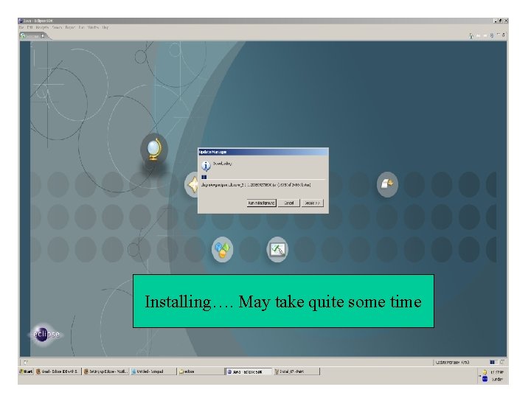Click the Home icon in Welcome toolbar
531x398 pixels.
(x=471, y=35)
